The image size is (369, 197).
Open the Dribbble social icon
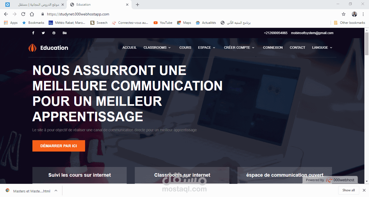54,33
